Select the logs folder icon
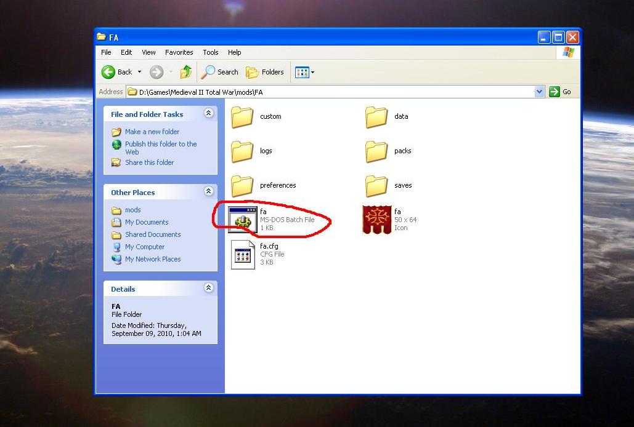634x427 pixels. point(242,151)
